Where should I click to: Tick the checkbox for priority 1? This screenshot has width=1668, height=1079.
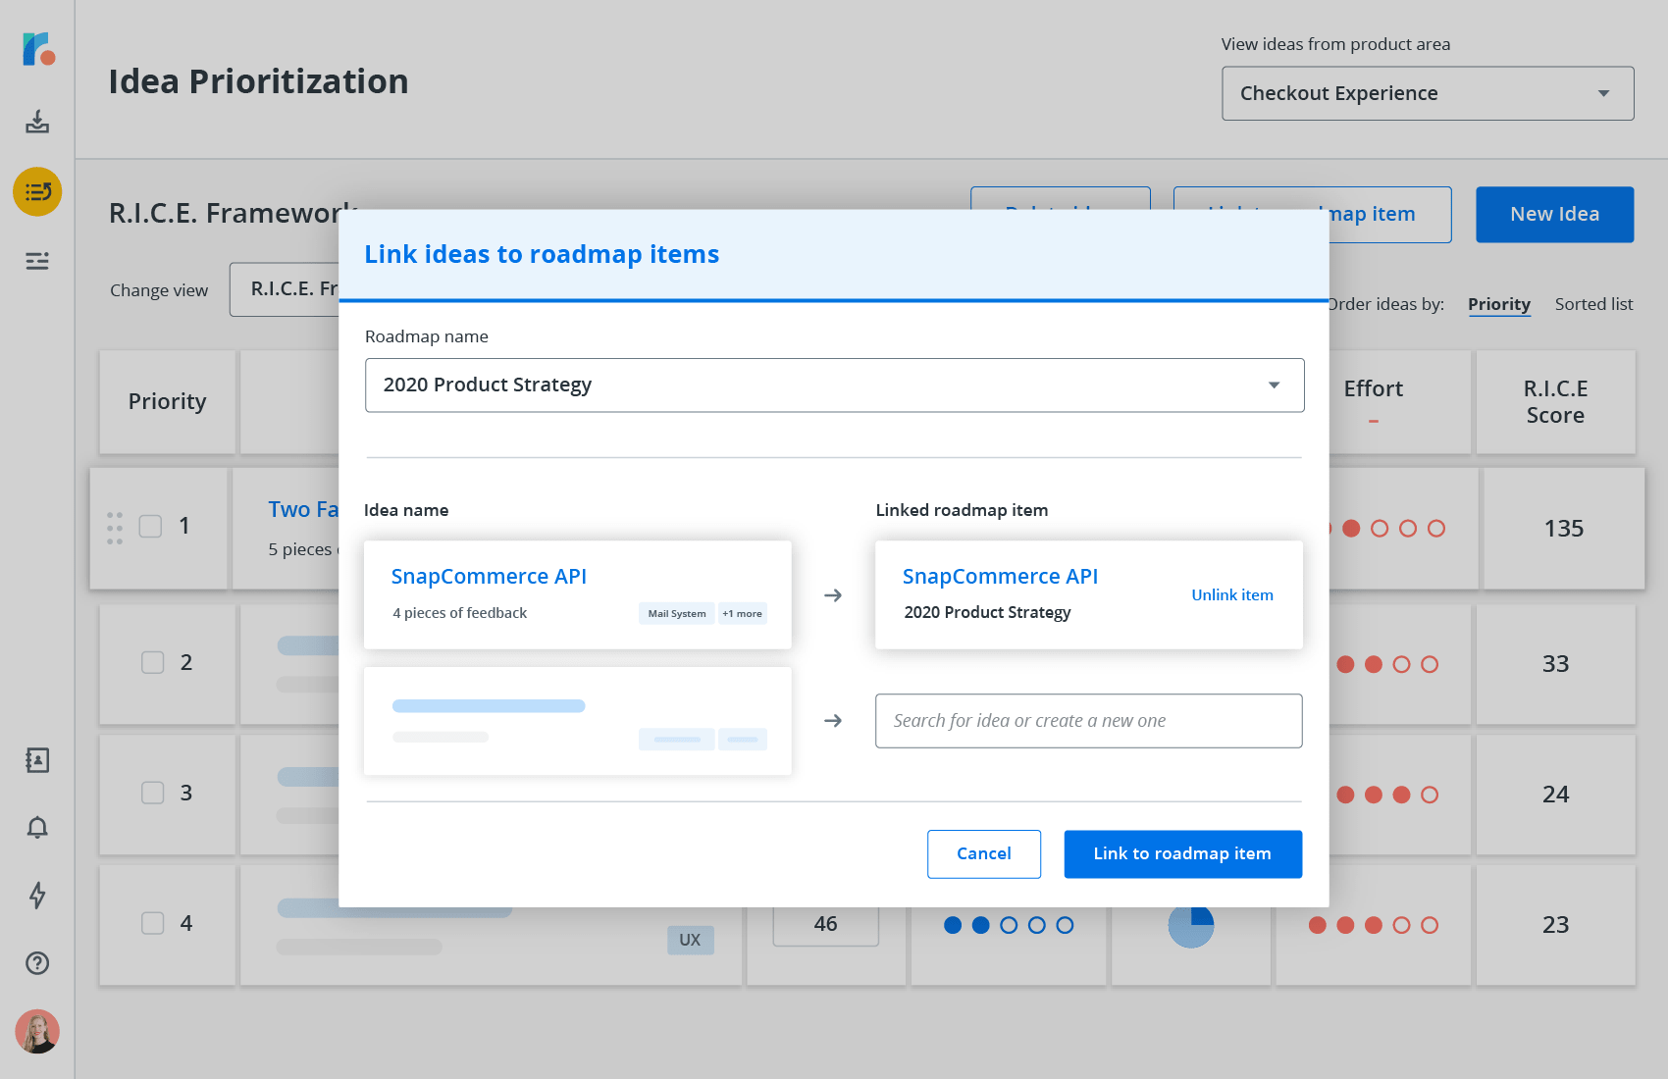[x=150, y=527]
